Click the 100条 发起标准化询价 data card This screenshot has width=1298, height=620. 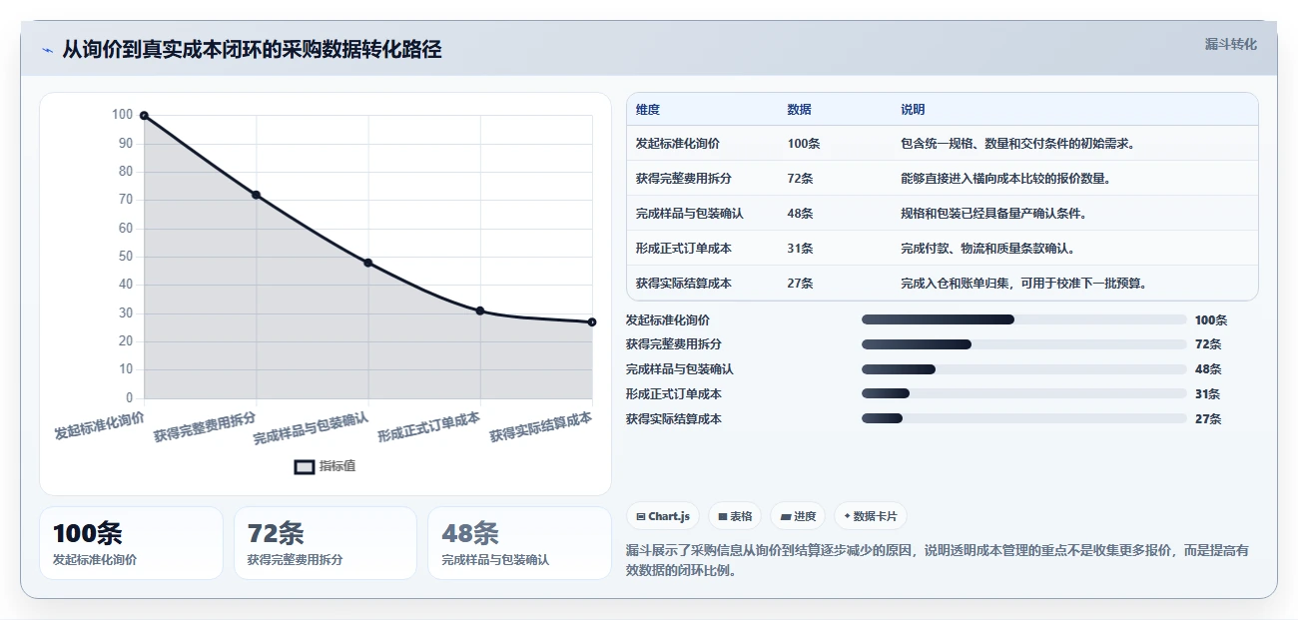pos(131,543)
